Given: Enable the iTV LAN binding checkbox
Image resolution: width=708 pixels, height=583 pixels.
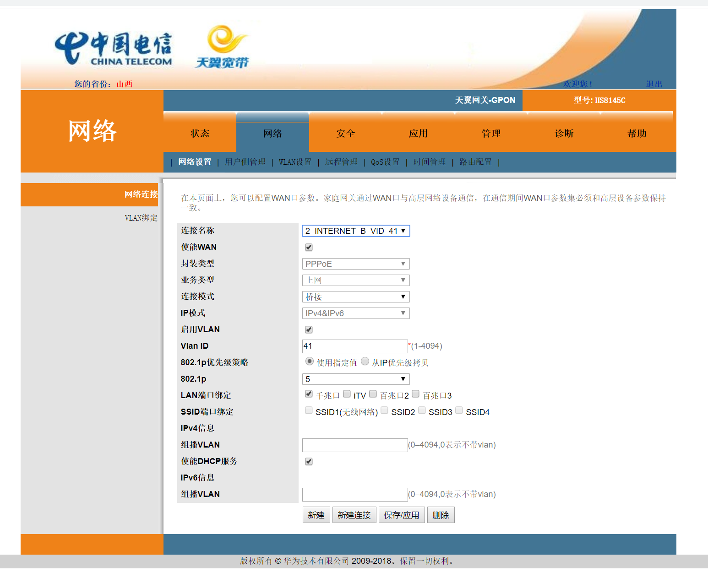Looking at the screenshot, I should [x=347, y=394].
